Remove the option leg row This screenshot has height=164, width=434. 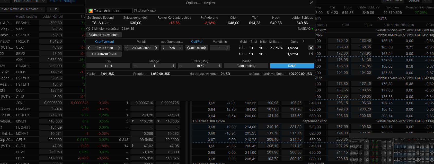(x=311, y=48)
